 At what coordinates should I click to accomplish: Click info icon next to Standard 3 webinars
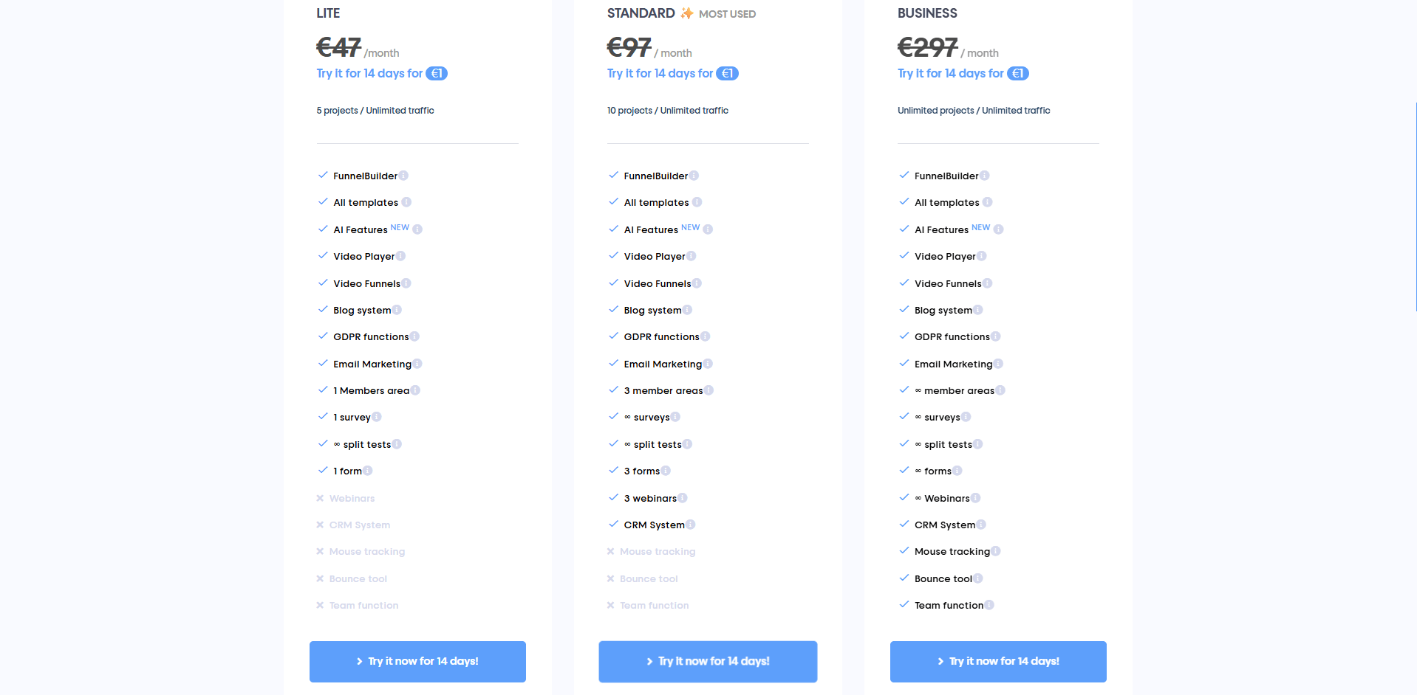pos(683,498)
